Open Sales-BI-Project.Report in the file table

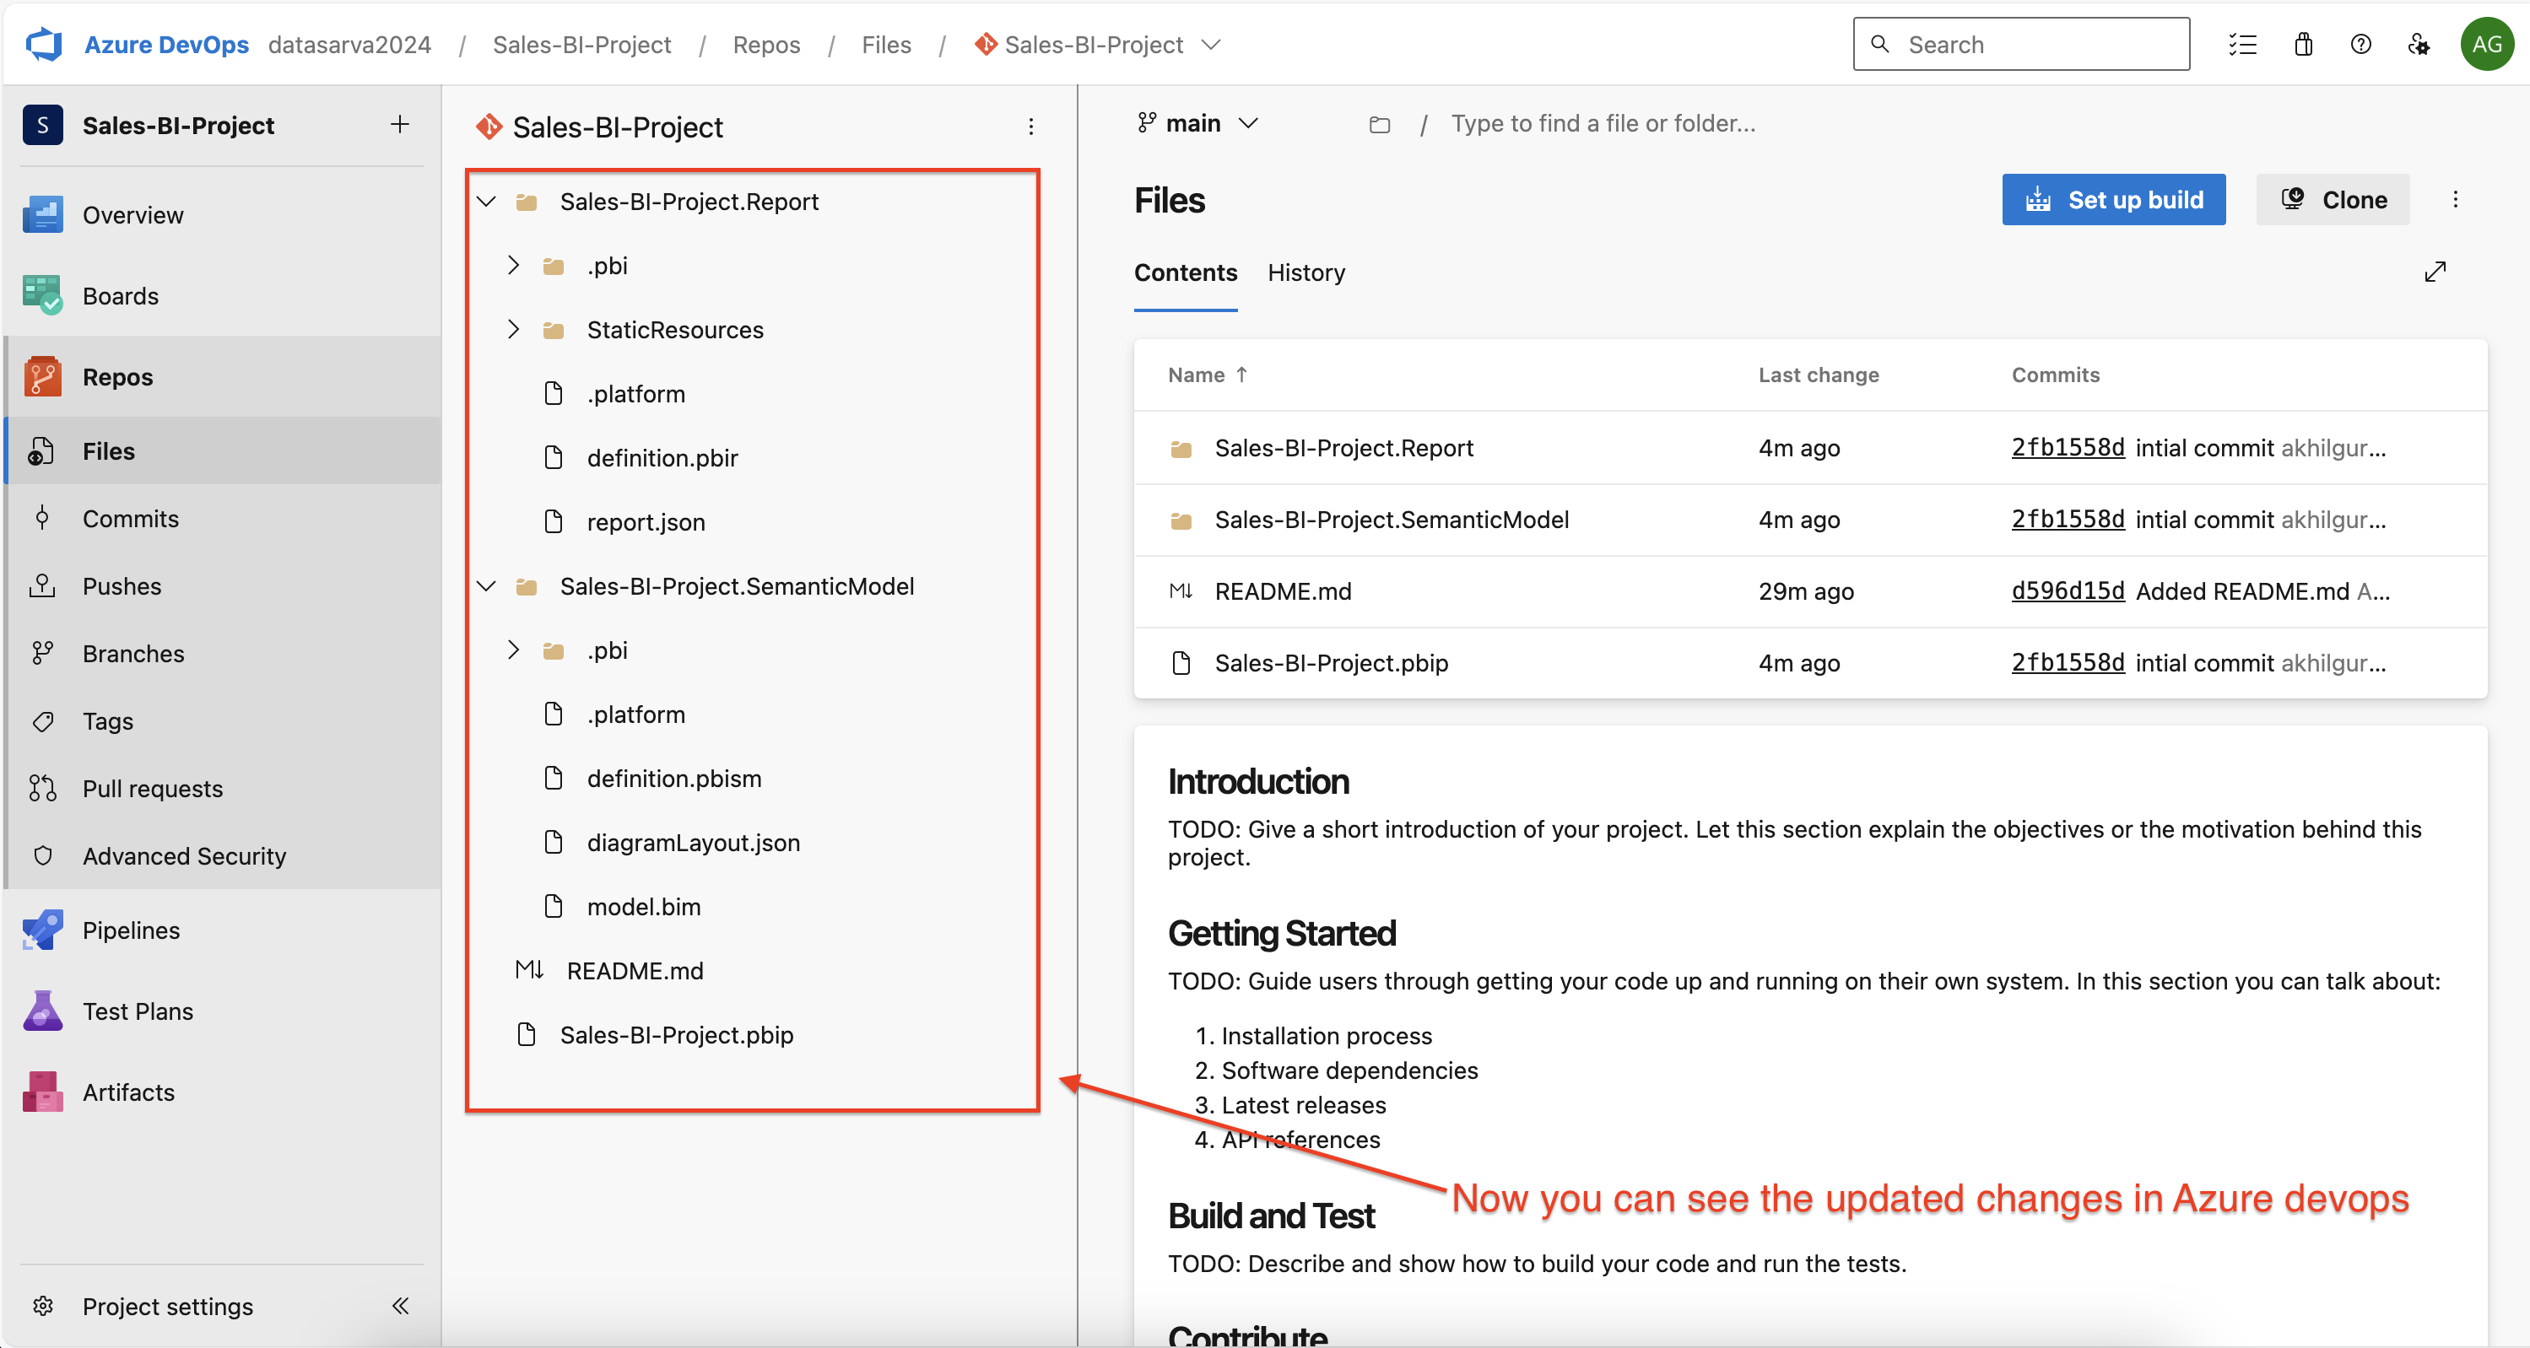click(x=1343, y=448)
